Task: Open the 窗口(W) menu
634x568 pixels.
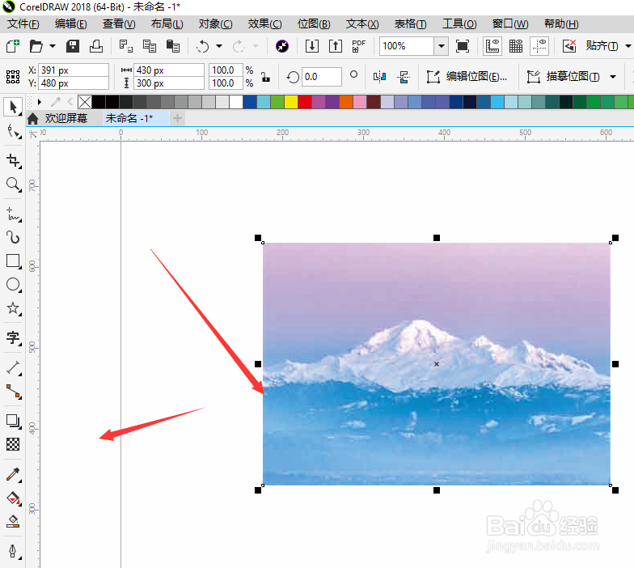Action: [x=510, y=24]
